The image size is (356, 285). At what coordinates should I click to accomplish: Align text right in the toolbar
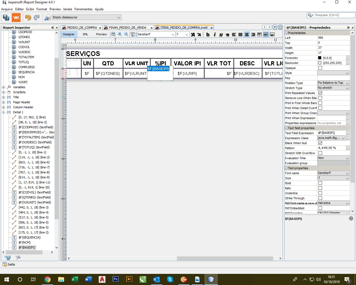(x=253, y=35)
